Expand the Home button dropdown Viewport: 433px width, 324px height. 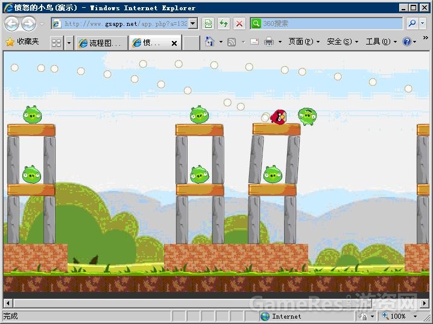221,42
